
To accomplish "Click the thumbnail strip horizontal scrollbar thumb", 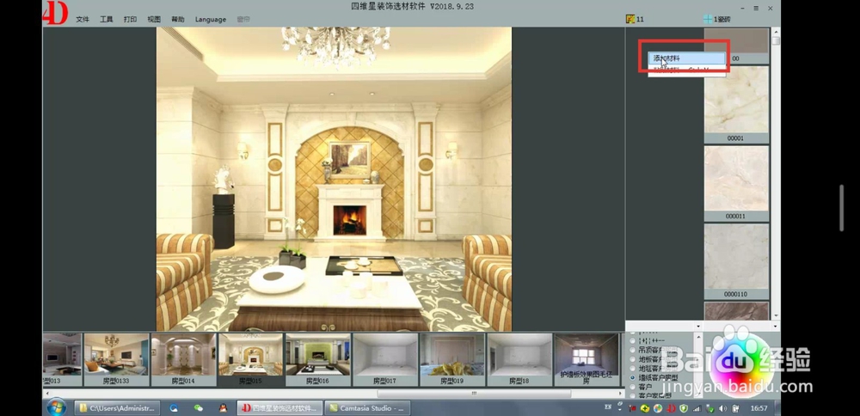I will pos(474,393).
